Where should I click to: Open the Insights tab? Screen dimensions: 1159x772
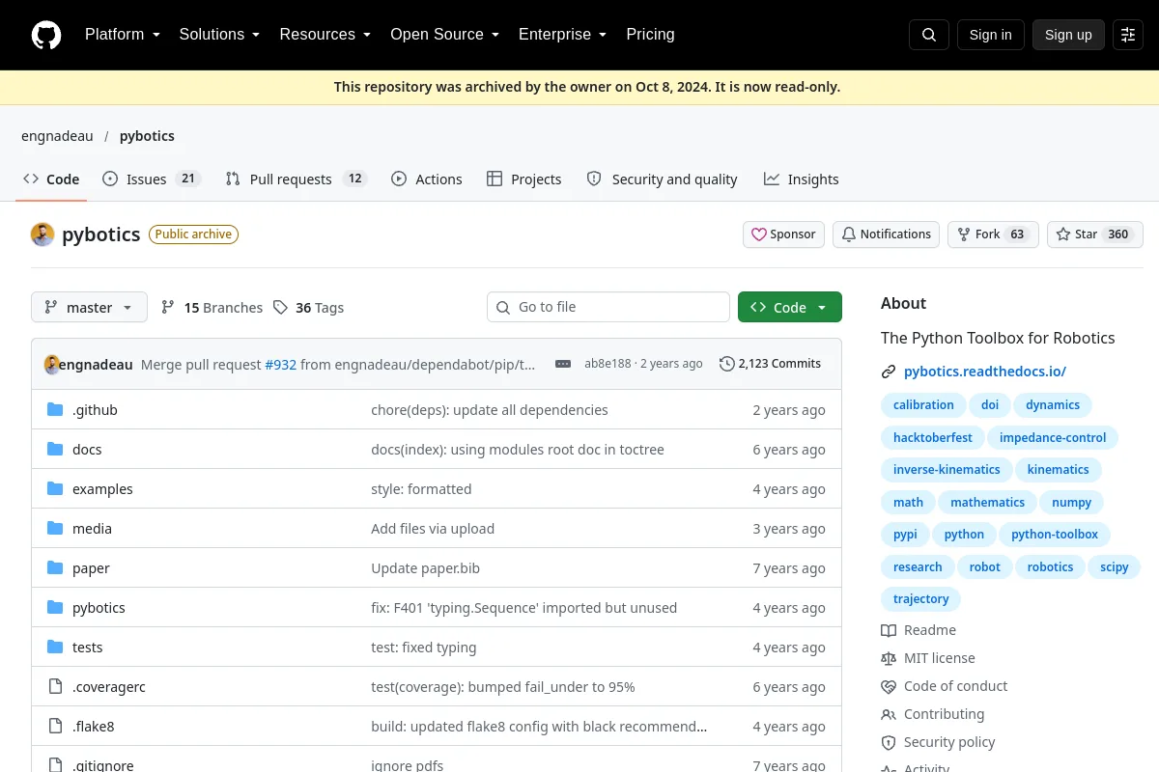click(802, 179)
